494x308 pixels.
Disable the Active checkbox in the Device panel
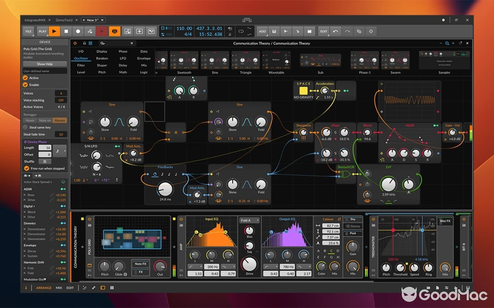pyautogui.click(x=25, y=78)
